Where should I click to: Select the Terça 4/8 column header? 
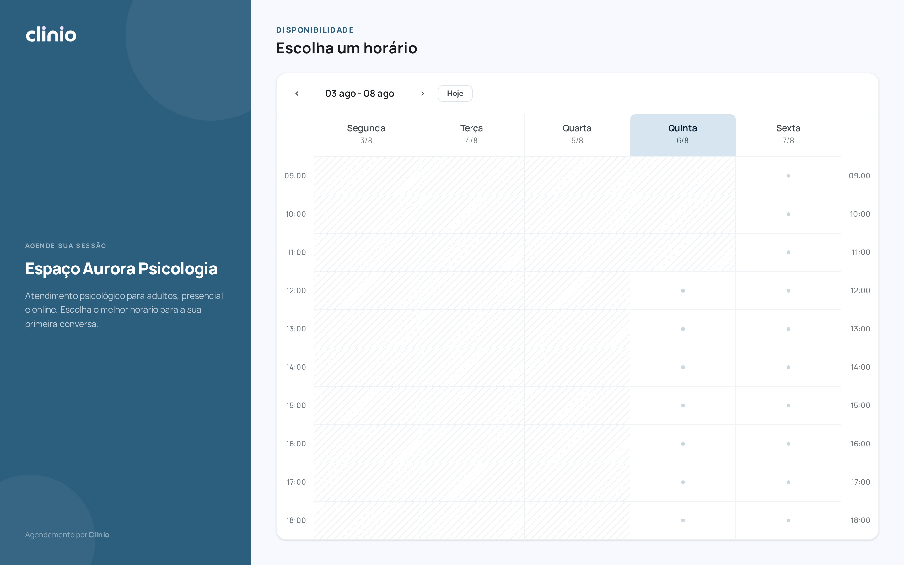click(x=471, y=135)
